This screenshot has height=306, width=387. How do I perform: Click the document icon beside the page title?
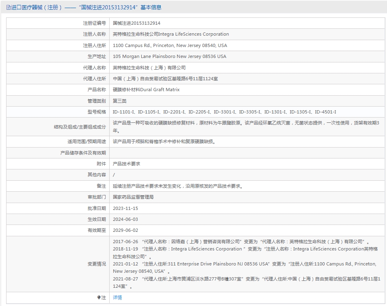coord(9,7)
